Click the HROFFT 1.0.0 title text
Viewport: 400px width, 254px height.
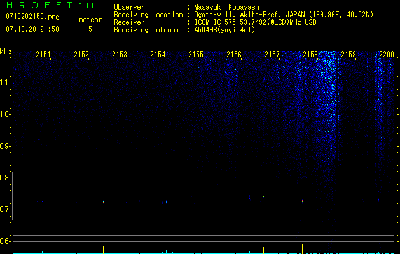(50, 5)
